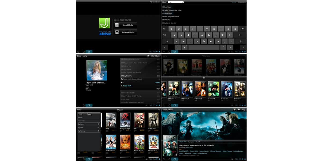
Task: Tap the Tab key on keyboard
Action: point(164,29)
